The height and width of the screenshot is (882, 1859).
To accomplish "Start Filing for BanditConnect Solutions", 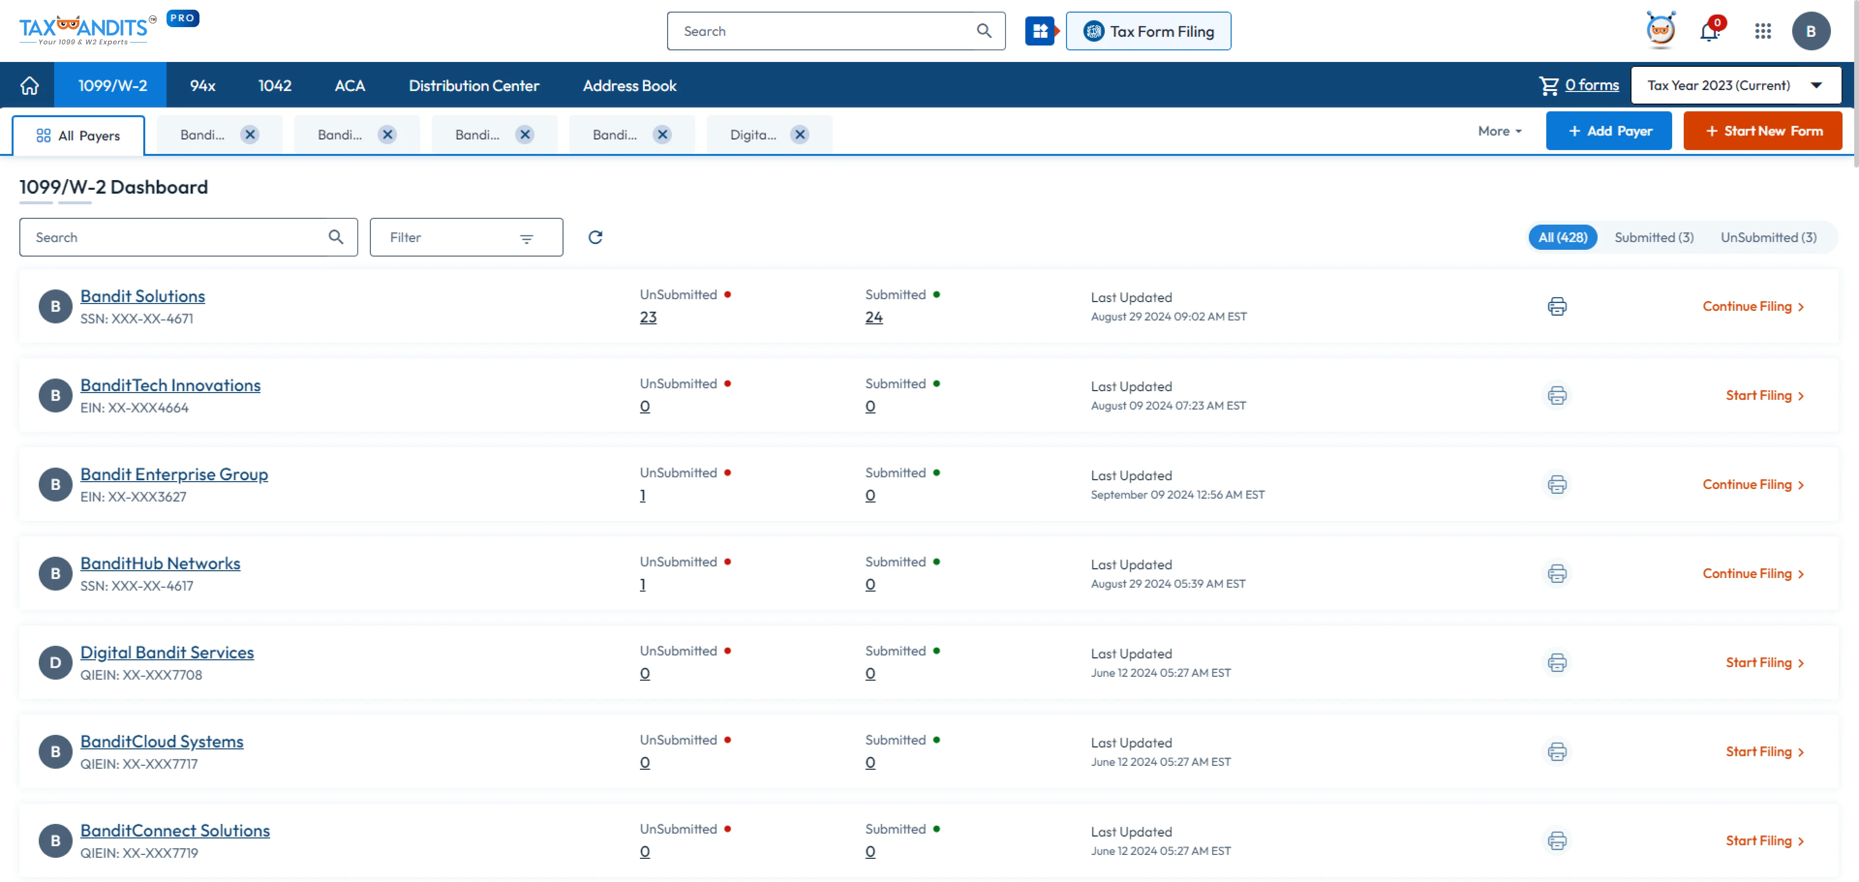I will click(1765, 840).
